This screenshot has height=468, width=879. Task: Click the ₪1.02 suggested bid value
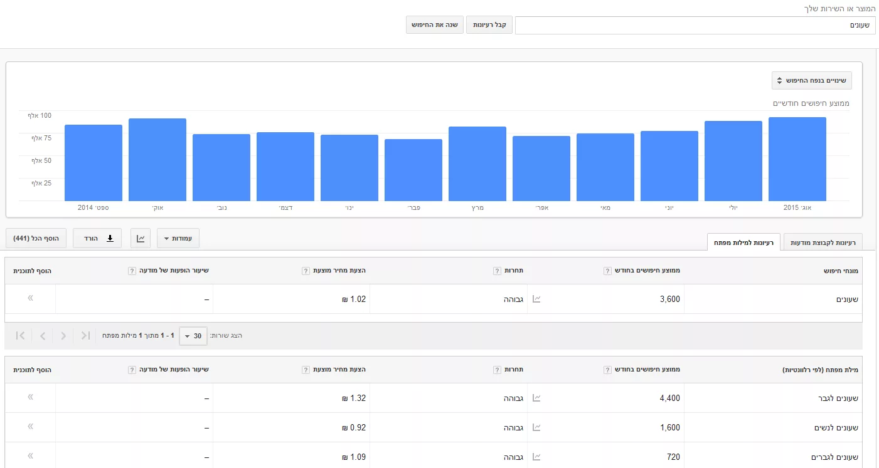coord(354,299)
